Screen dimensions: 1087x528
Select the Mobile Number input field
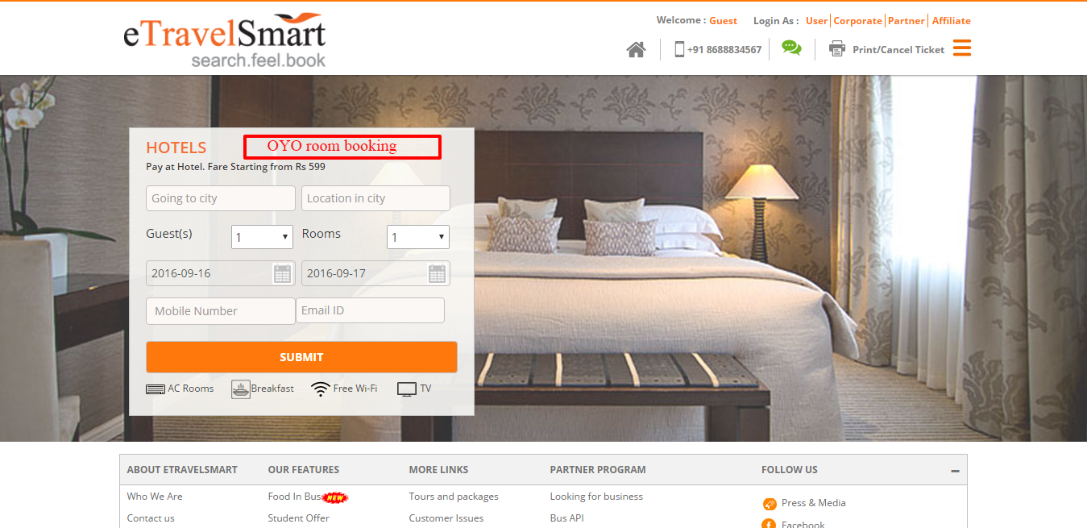pyautogui.click(x=221, y=311)
